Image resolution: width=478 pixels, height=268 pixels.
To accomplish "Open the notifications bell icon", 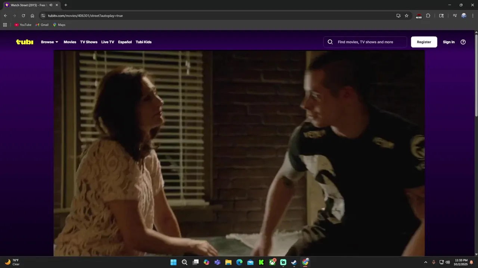I will click(x=472, y=262).
